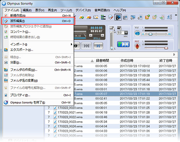Click the 分割 split icon
Screen dimensions: 180x142
click(x=6, y=62)
